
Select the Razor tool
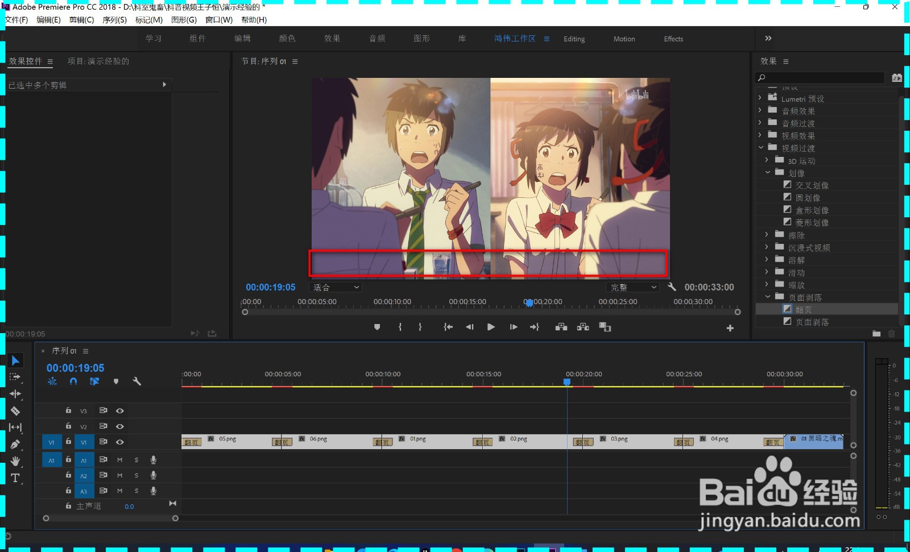point(15,410)
